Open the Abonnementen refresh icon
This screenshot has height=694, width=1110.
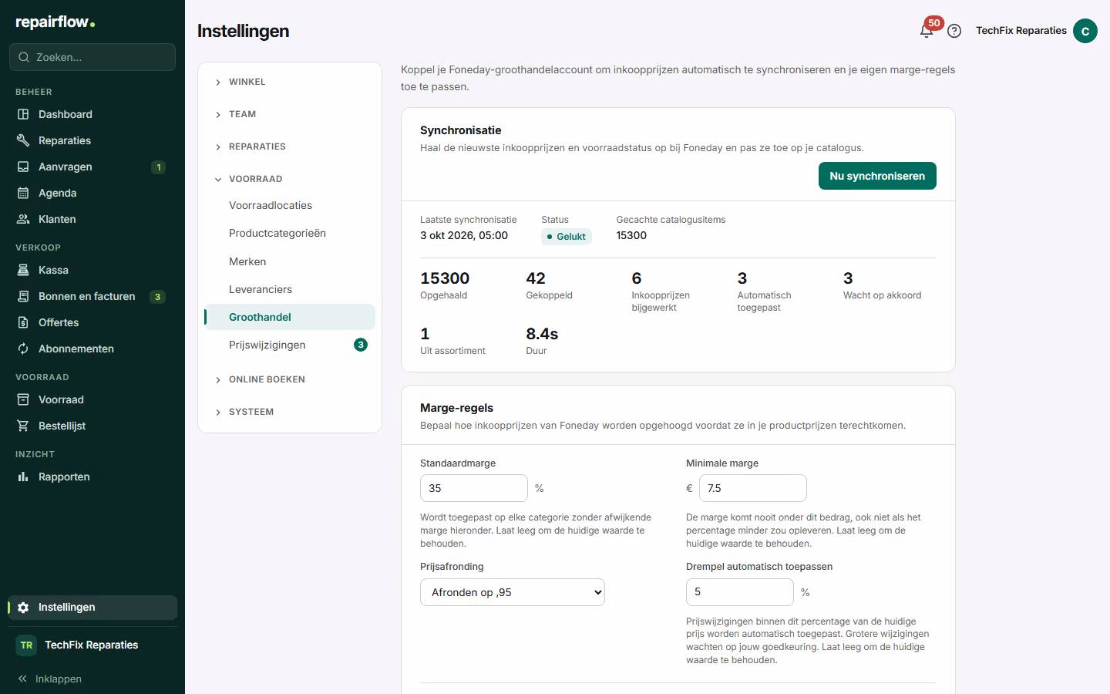click(23, 349)
